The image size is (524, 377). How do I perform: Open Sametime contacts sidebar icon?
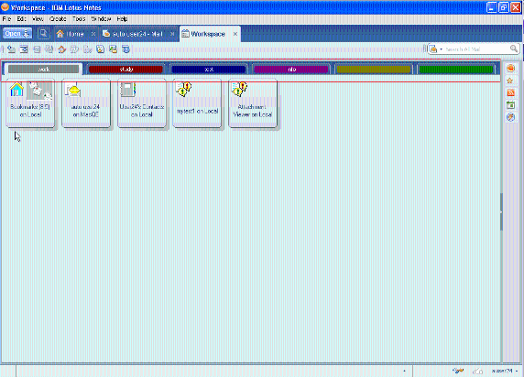tap(510, 68)
